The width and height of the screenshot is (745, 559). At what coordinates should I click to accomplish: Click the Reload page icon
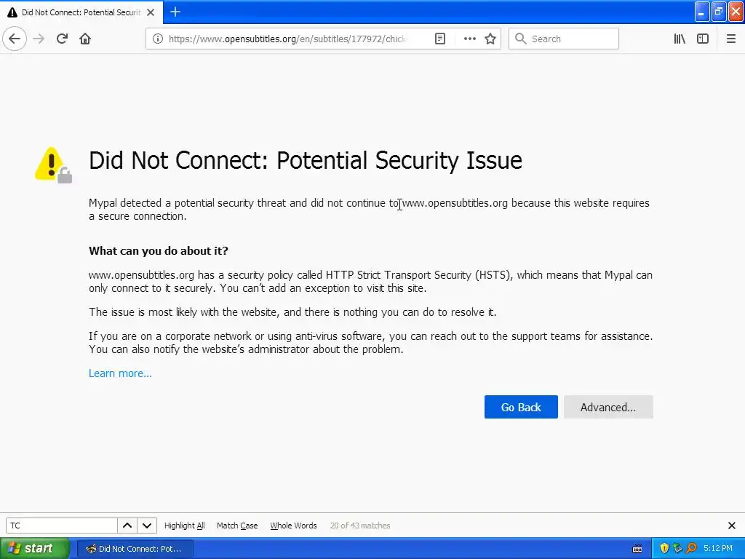coord(62,39)
